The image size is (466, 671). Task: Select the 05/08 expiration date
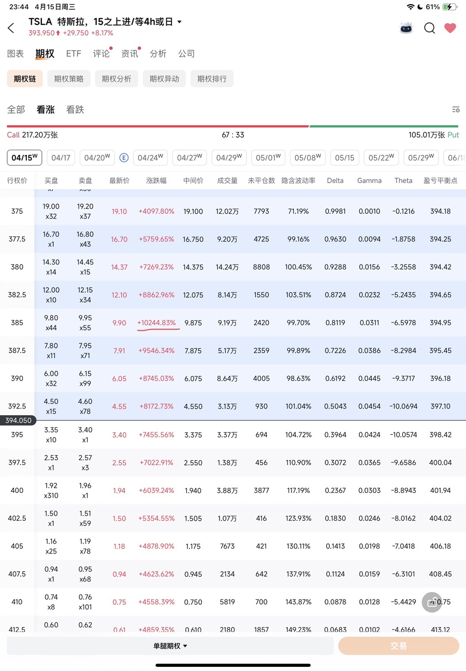[x=308, y=158]
